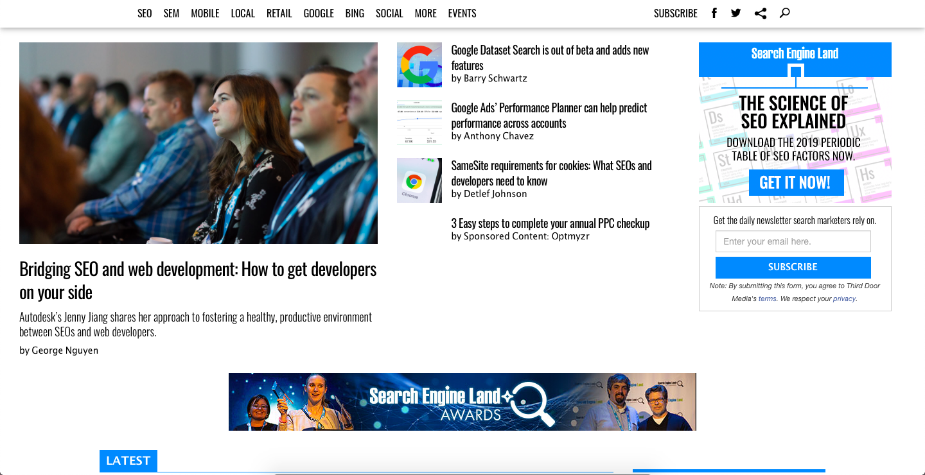Open the SEO menu item

coord(145,13)
